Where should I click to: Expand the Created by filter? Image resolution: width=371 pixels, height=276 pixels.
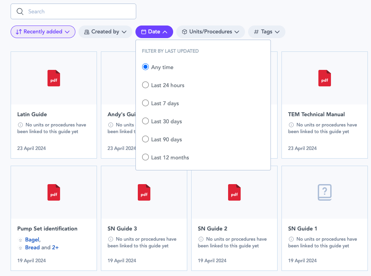coord(105,32)
